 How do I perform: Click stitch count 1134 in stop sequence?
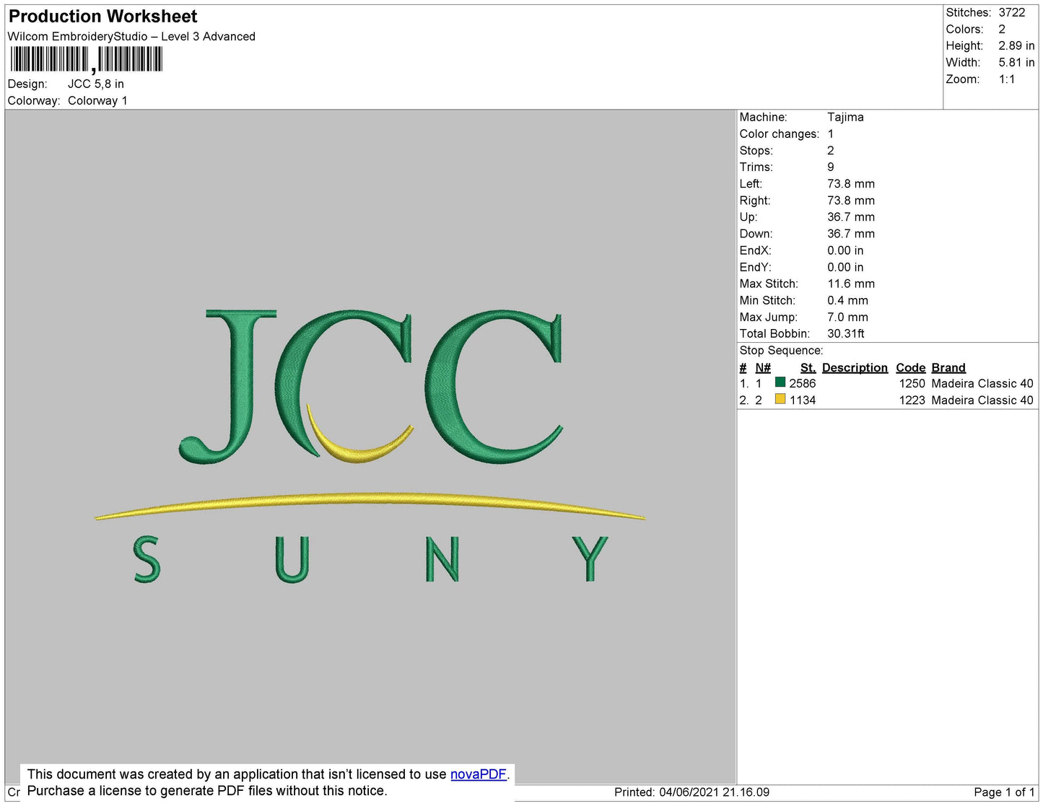[x=803, y=400]
